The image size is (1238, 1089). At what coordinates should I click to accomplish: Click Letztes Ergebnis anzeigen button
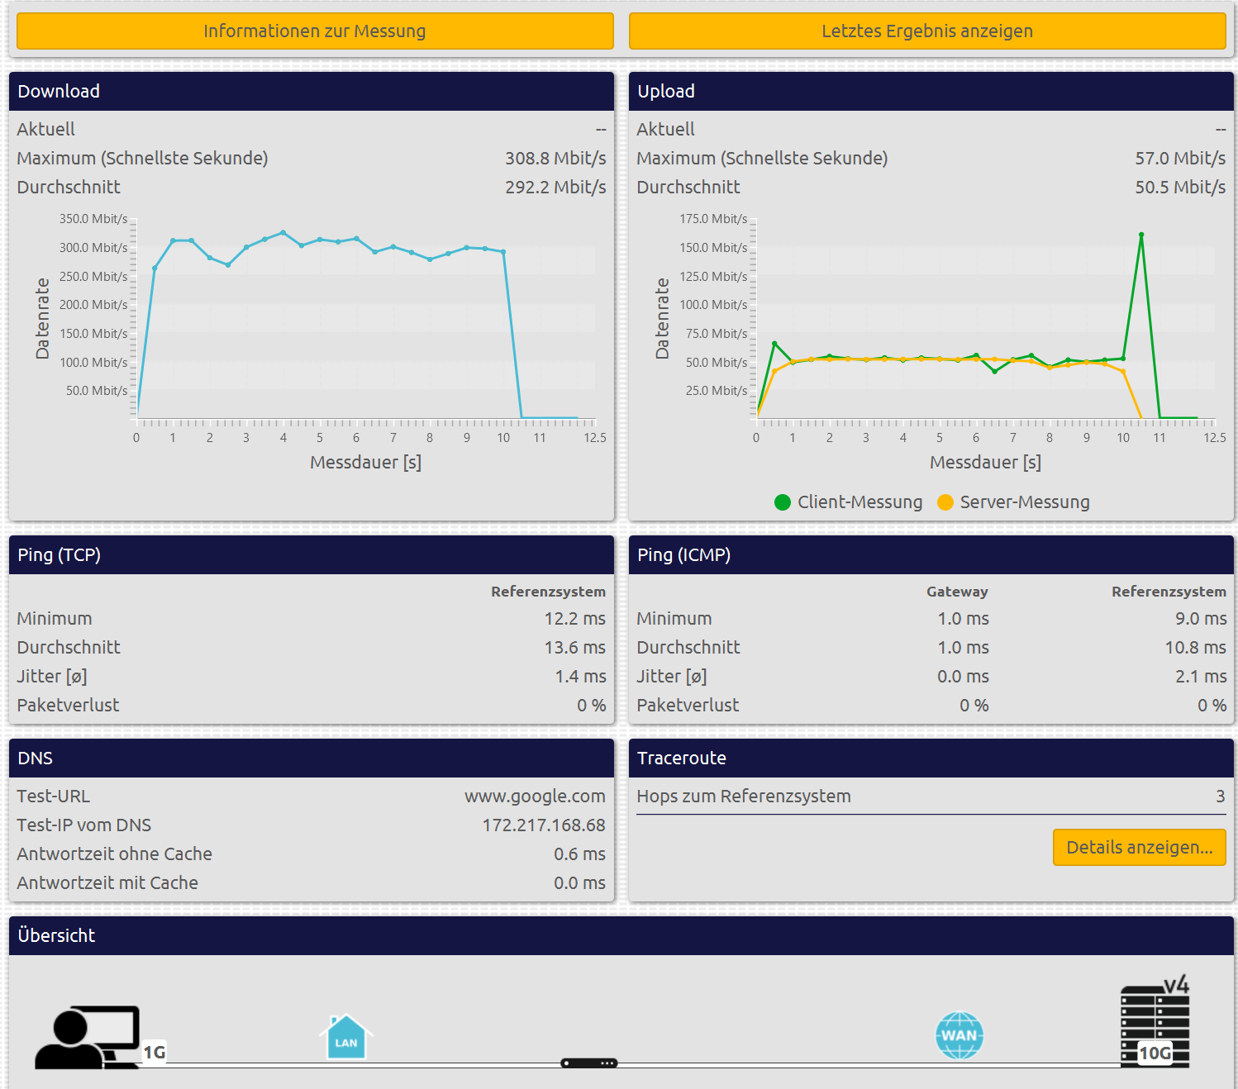pyautogui.click(x=927, y=31)
